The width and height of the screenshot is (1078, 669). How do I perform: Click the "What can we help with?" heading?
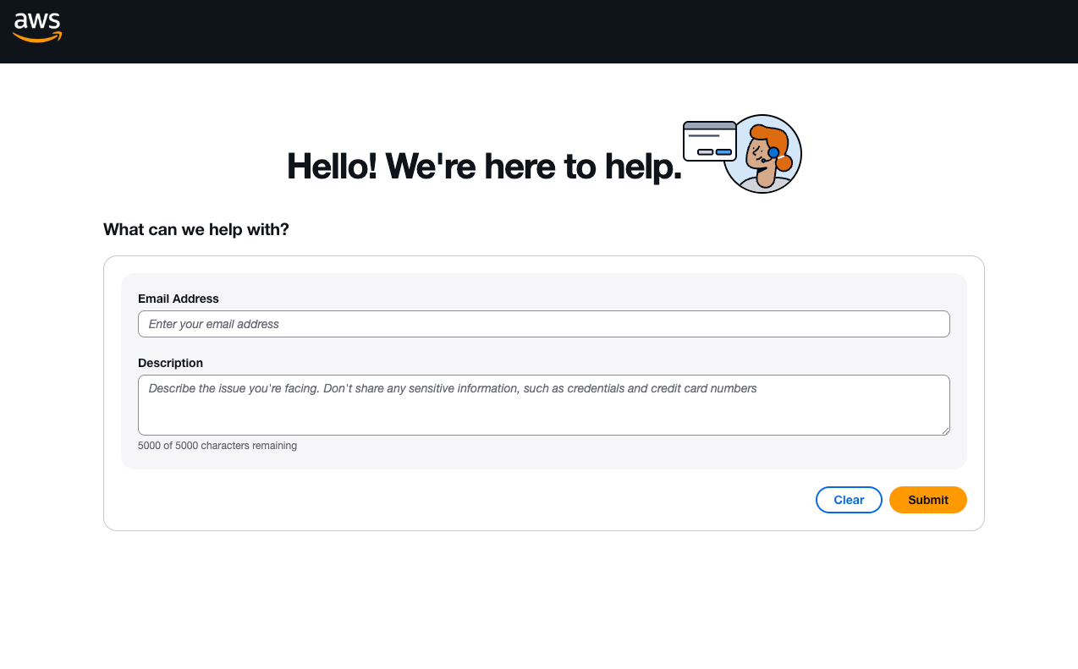click(x=196, y=229)
